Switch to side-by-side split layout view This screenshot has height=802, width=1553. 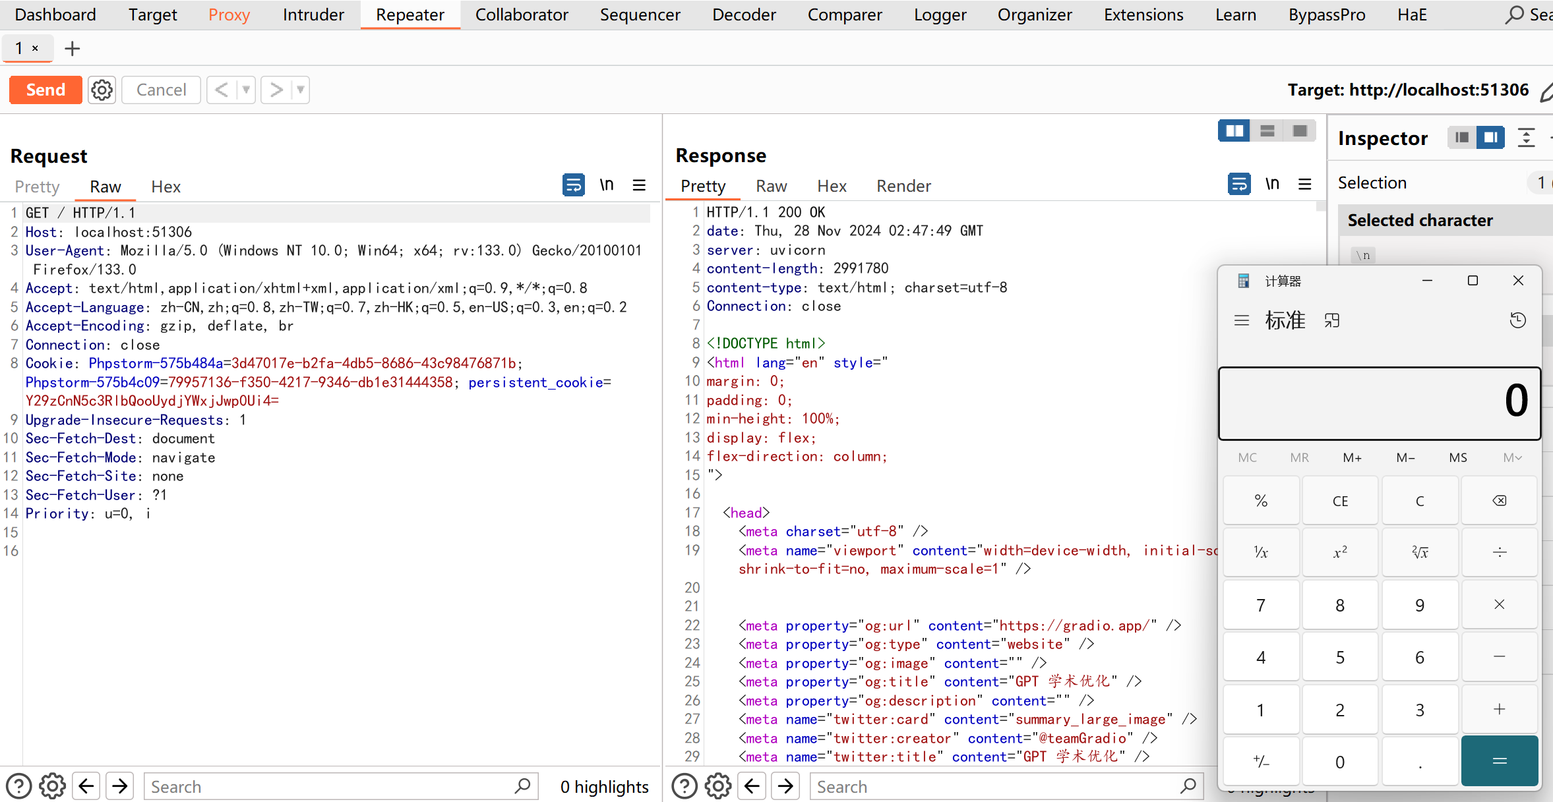coord(1234,131)
